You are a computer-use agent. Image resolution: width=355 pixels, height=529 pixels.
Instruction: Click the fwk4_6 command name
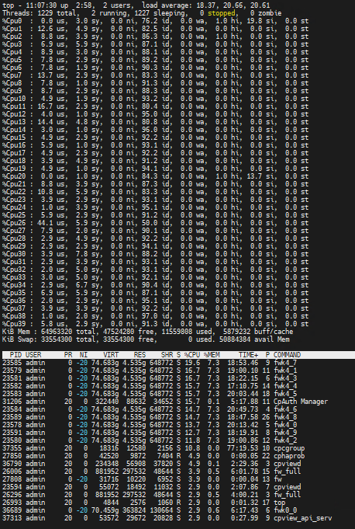click(x=285, y=409)
